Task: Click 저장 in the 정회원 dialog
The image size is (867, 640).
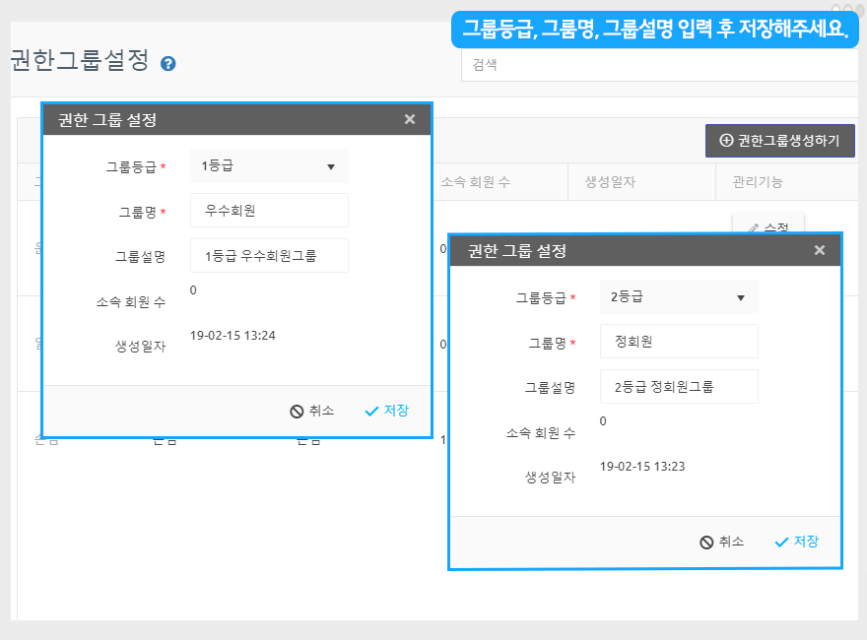Action: (796, 542)
